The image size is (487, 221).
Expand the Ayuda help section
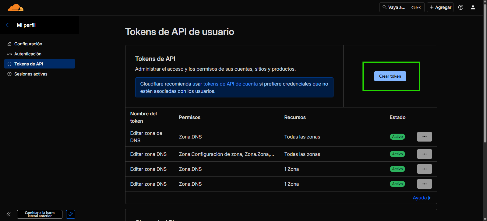tap(421, 198)
